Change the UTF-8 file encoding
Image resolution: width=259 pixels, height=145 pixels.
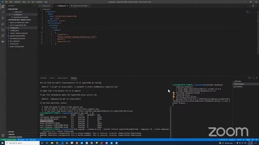239,140
